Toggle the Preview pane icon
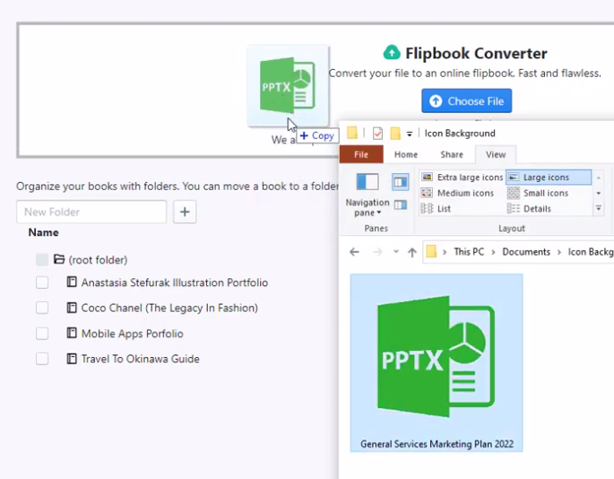The image size is (614, 479). [x=400, y=182]
